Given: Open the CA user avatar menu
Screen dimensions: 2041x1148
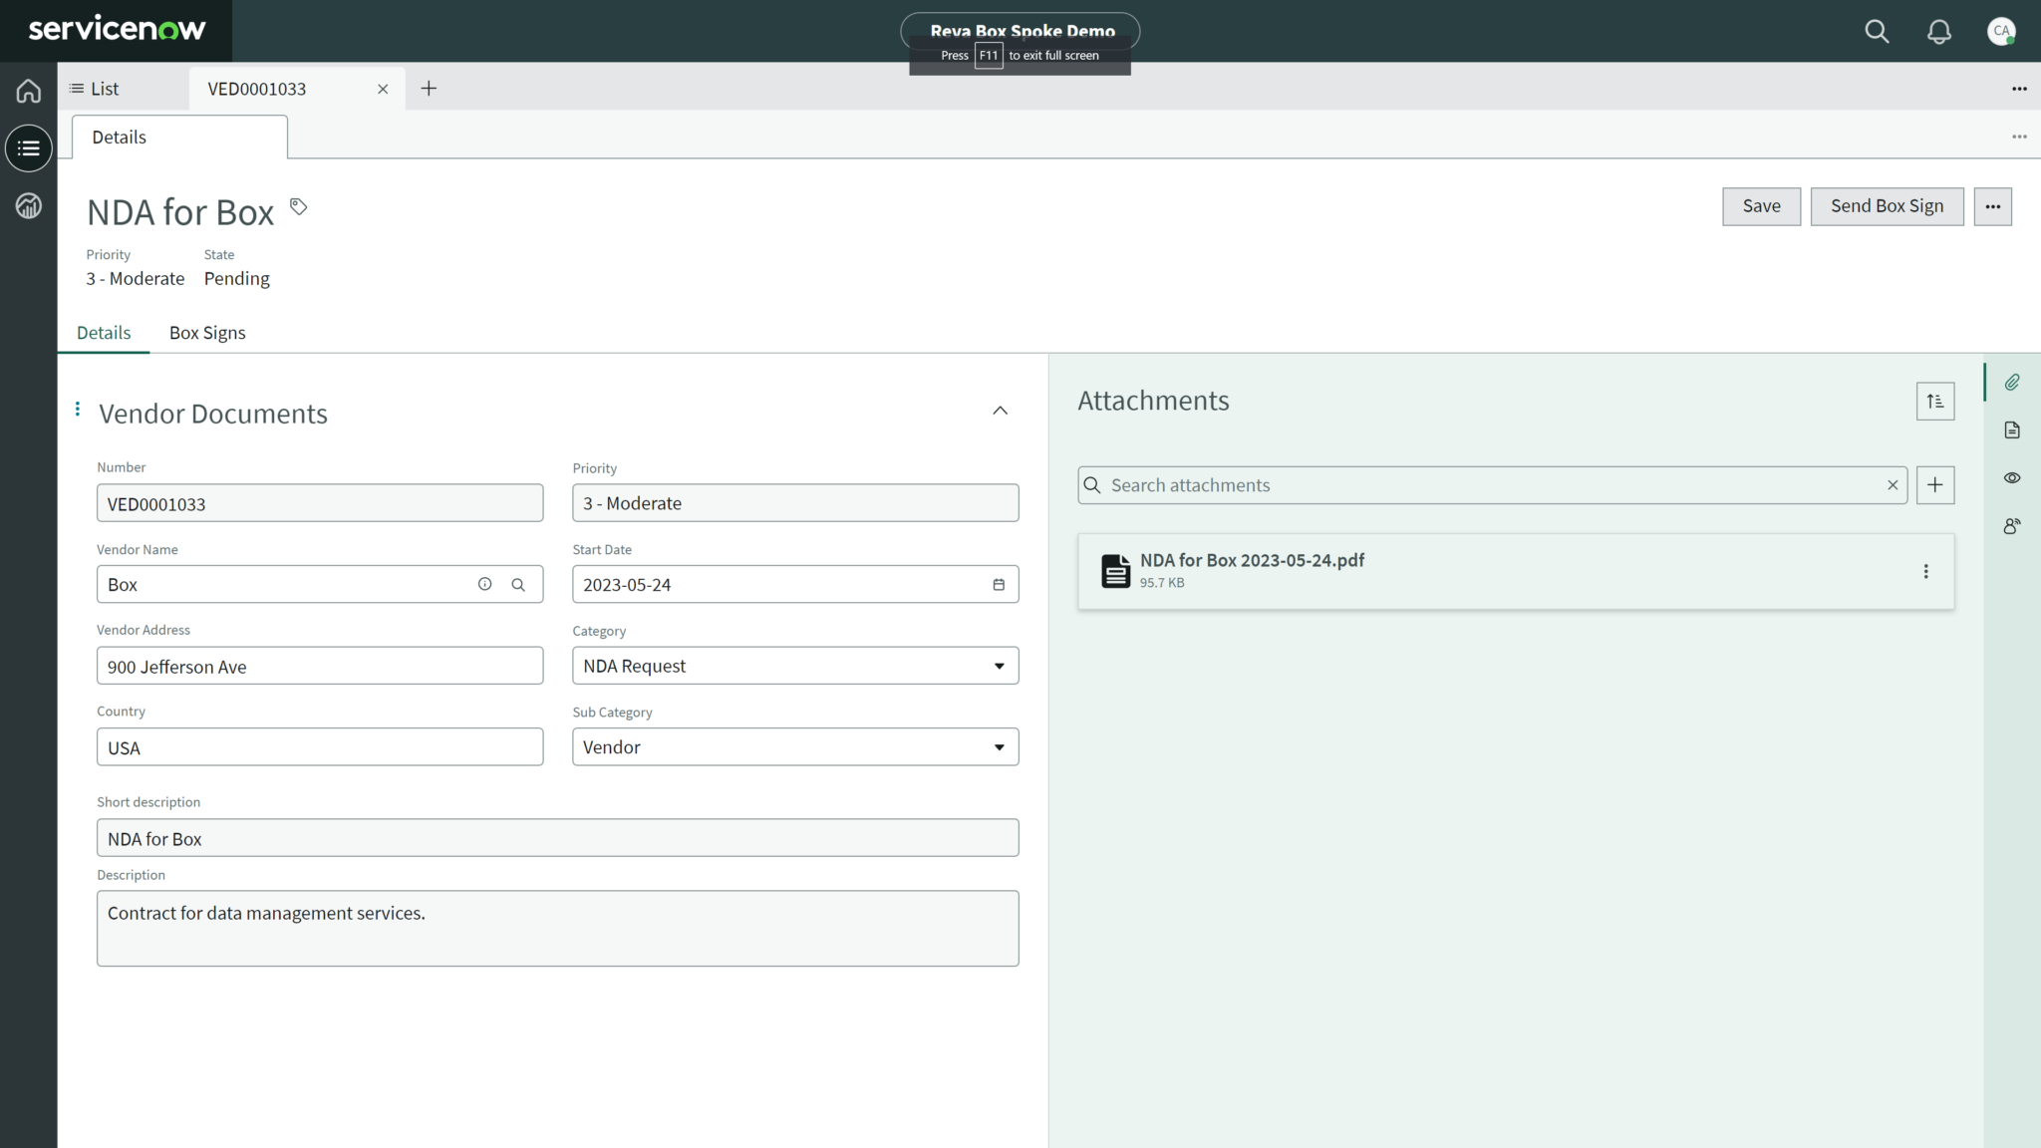Looking at the screenshot, I should click(x=2000, y=31).
